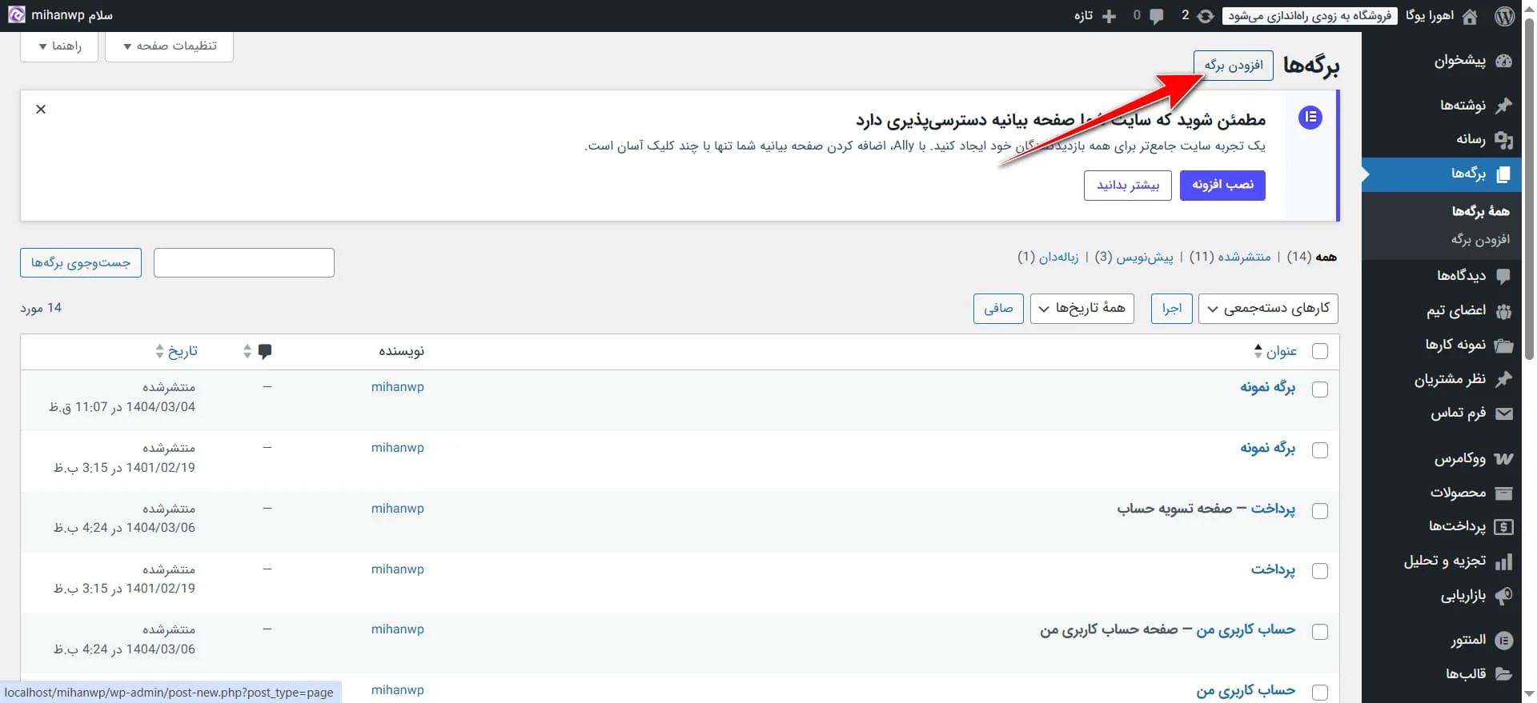Viewport: 1537px width, 703px height.
Task: Click the افزودن برگه button beside the title
Action: point(1233,66)
